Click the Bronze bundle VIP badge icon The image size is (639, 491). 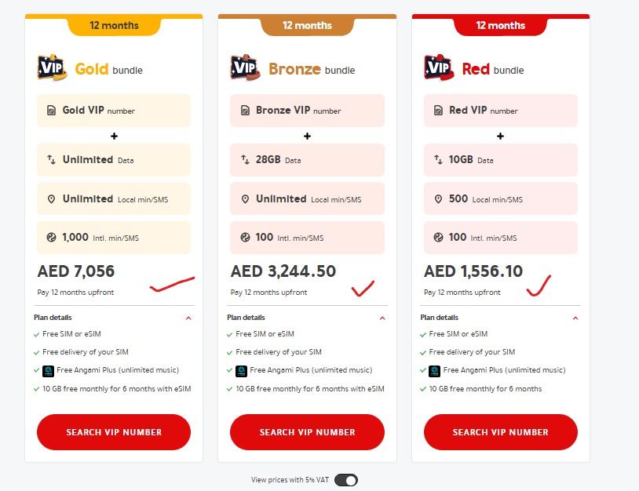(x=245, y=68)
